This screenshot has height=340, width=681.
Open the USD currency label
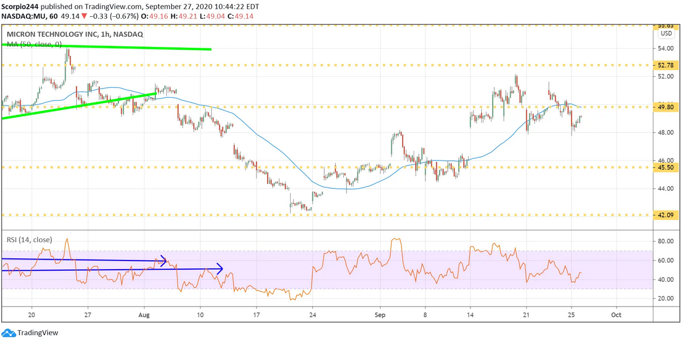pos(666,34)
